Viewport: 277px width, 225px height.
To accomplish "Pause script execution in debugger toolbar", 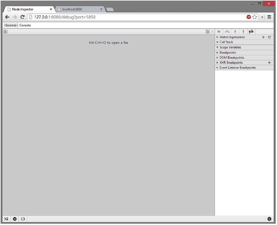I will click(219, 32).
